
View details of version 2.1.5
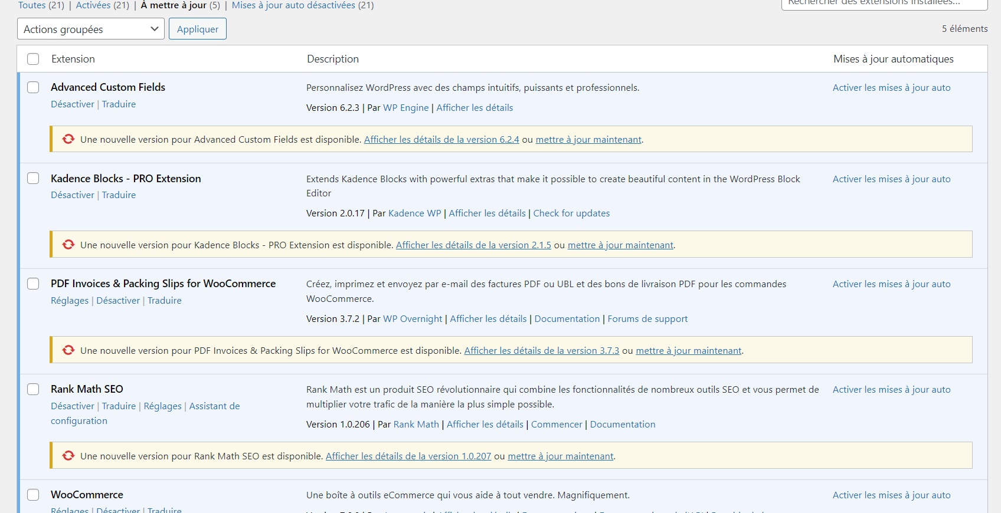point(473,245)
